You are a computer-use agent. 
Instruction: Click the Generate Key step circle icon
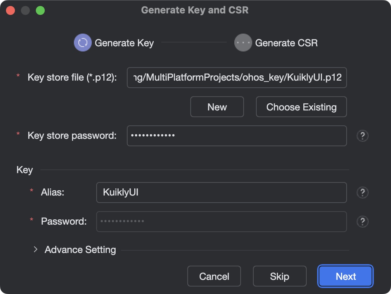[x=82, y=43]
